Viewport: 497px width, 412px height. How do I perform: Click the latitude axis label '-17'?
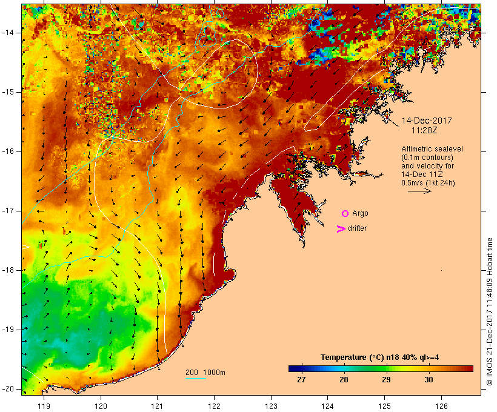[x=8, y=211]
